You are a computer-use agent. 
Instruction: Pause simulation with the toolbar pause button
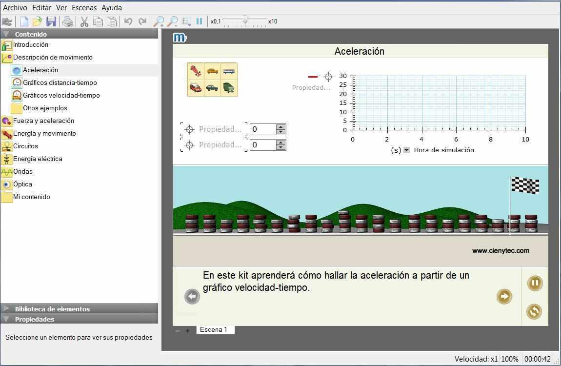pos(199,21)
